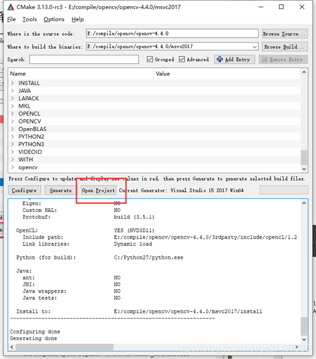This screenshot has height=359, width=316.
Task: Click 'build (3.5.1)' Protobuf value
Action: [134, 217]
